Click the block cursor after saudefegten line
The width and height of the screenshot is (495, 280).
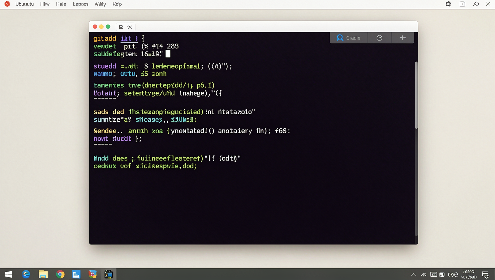[168, 54]
